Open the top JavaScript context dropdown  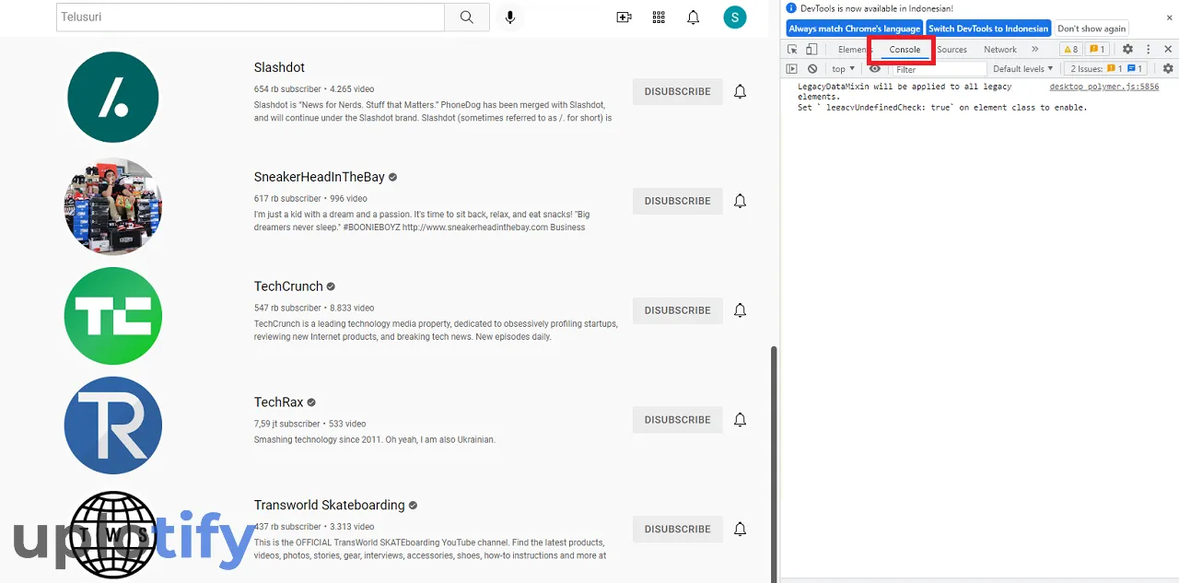tap(843, 69)
